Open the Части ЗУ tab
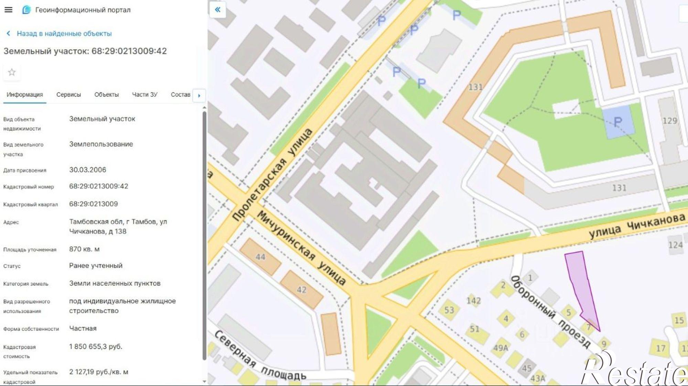The image size is (688, 386). tap(144, 95)
